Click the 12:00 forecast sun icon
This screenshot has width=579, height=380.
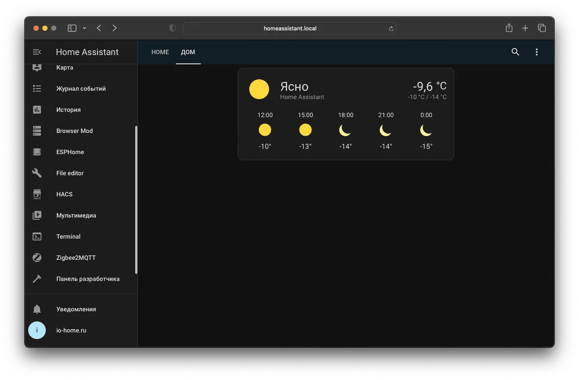(265, 130)
